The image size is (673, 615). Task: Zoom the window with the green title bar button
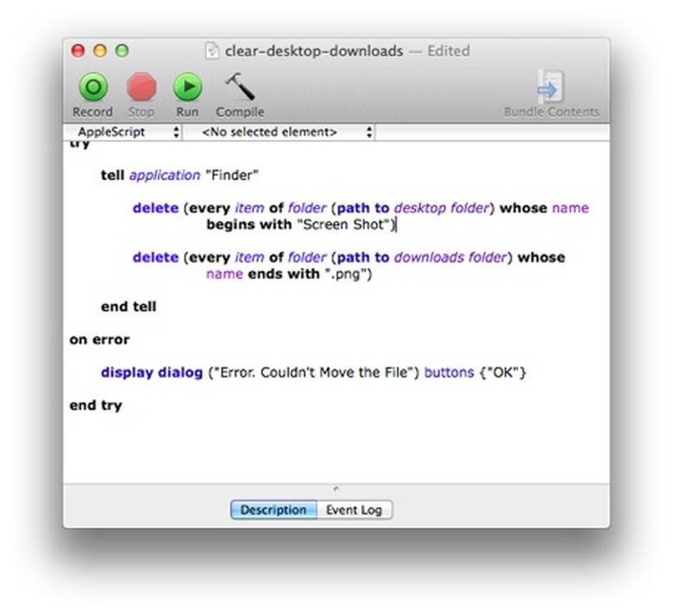[x=122, y=51]
